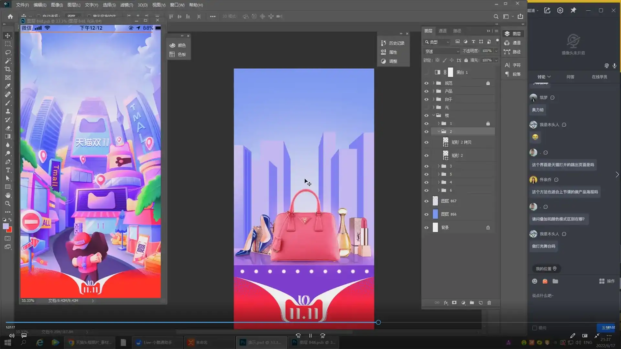Click the delete layer trash icon
Image resolution: width=621 pixels, height=349 pixels.
point(489,303)
